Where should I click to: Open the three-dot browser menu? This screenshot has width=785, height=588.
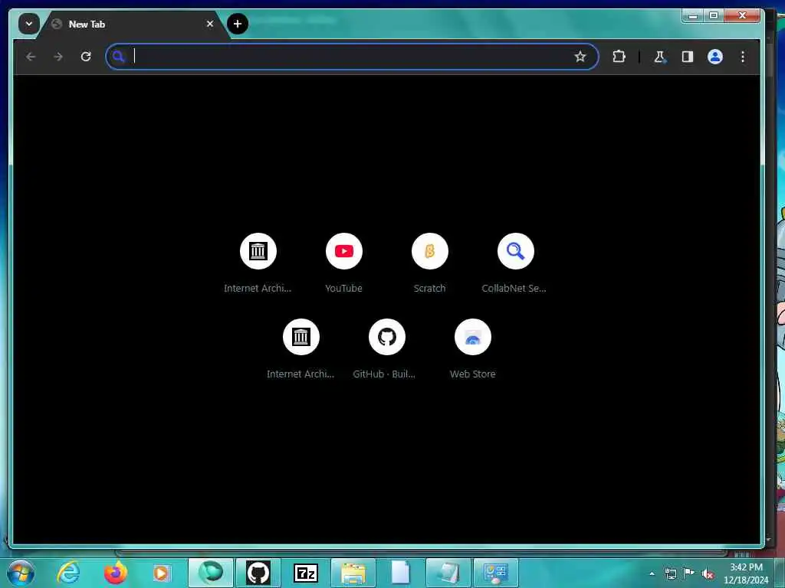[742, 57]
